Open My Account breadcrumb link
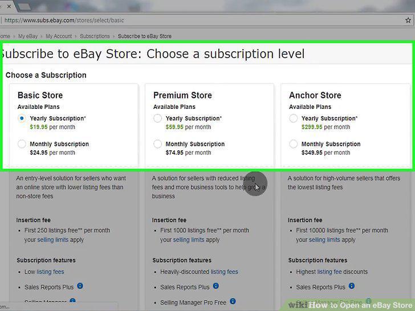The image size is (415, 311). tap(59, 36)
